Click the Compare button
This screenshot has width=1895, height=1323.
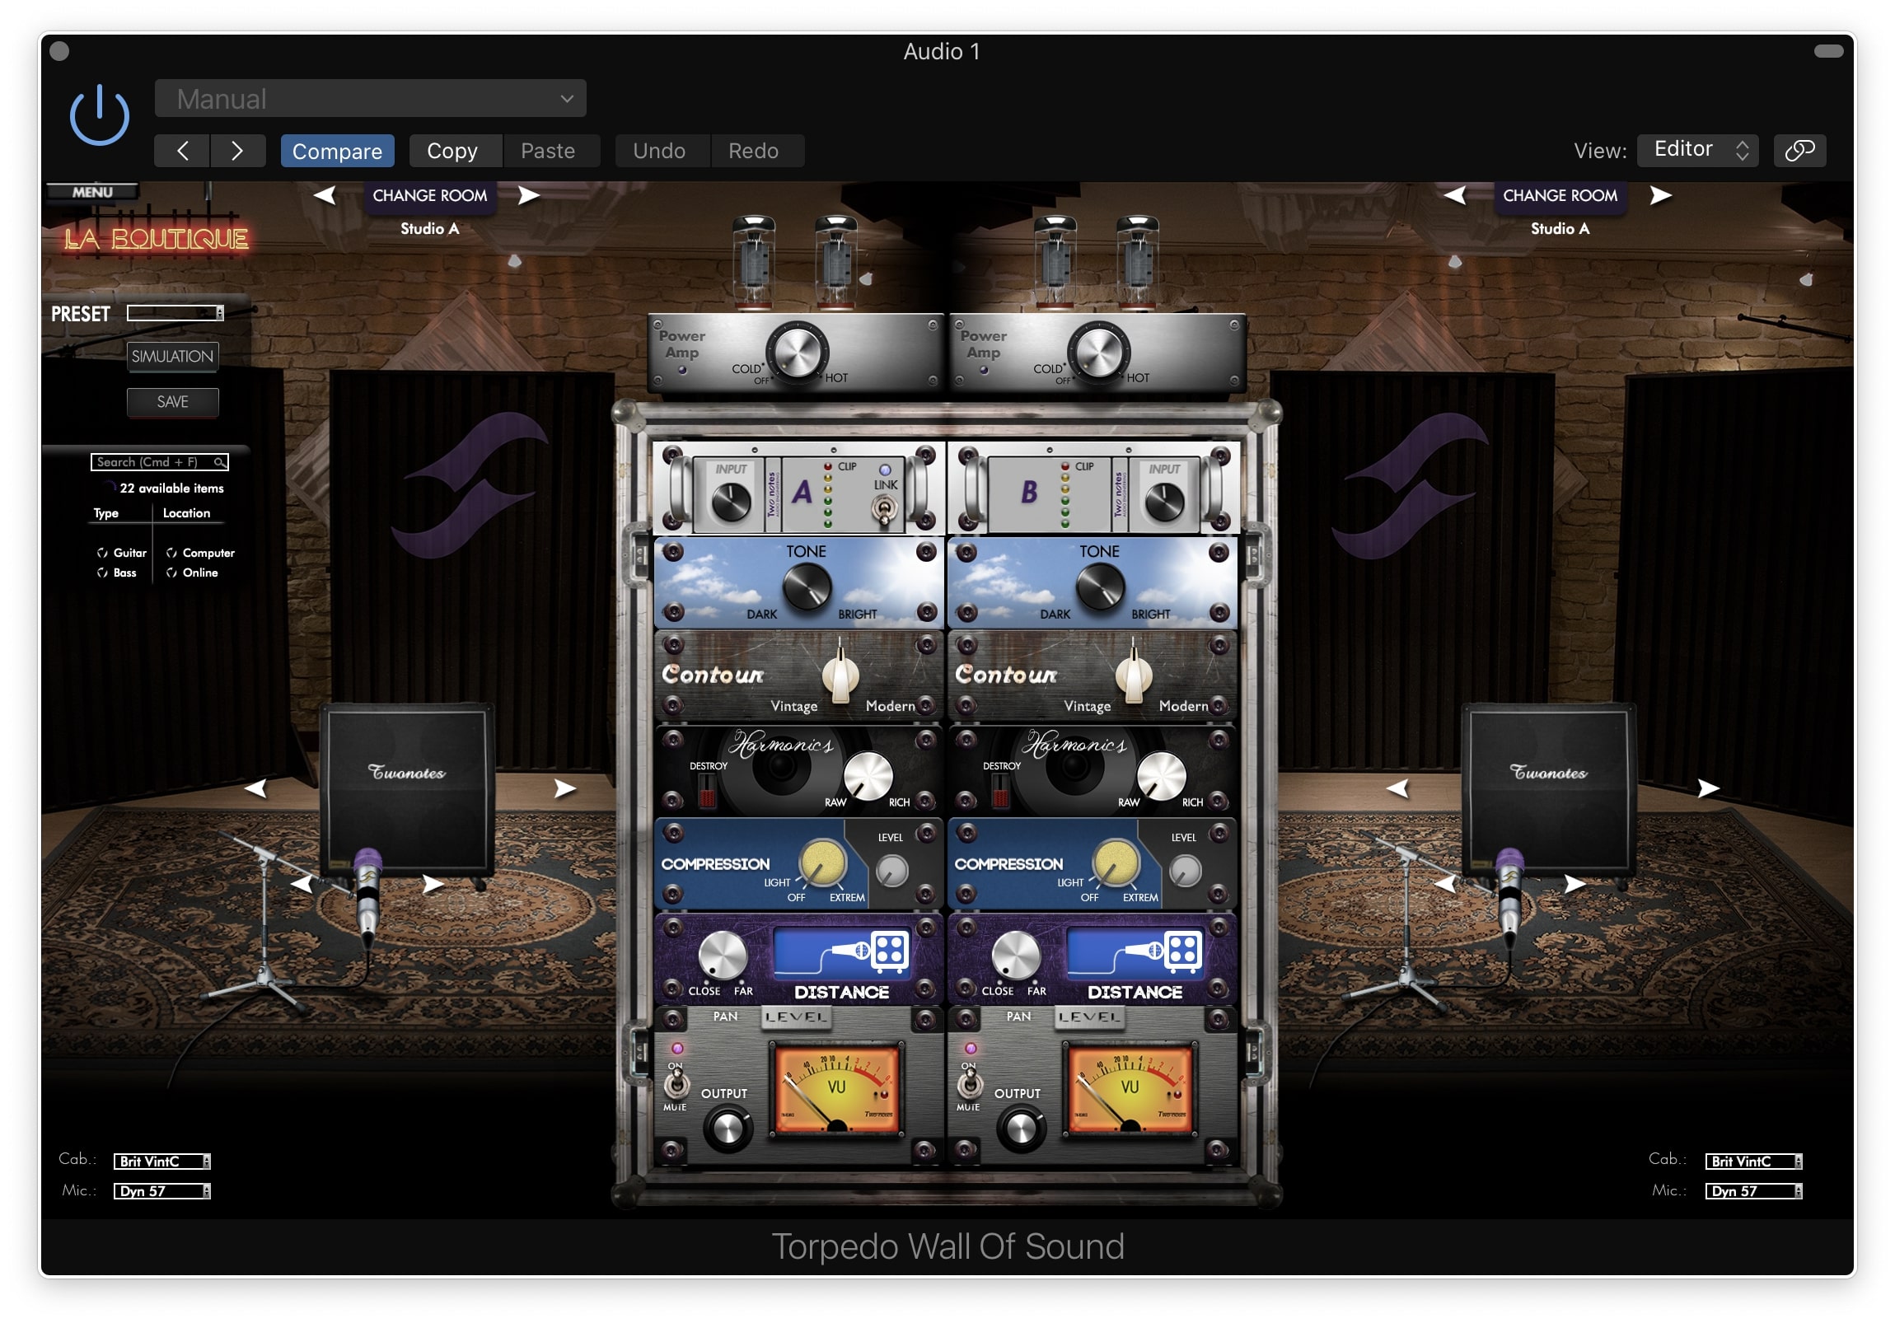click(337, 151)
